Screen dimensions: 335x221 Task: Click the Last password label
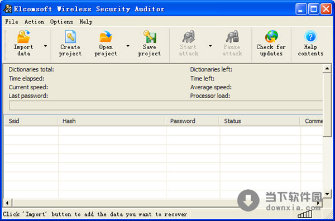(28, 96)
